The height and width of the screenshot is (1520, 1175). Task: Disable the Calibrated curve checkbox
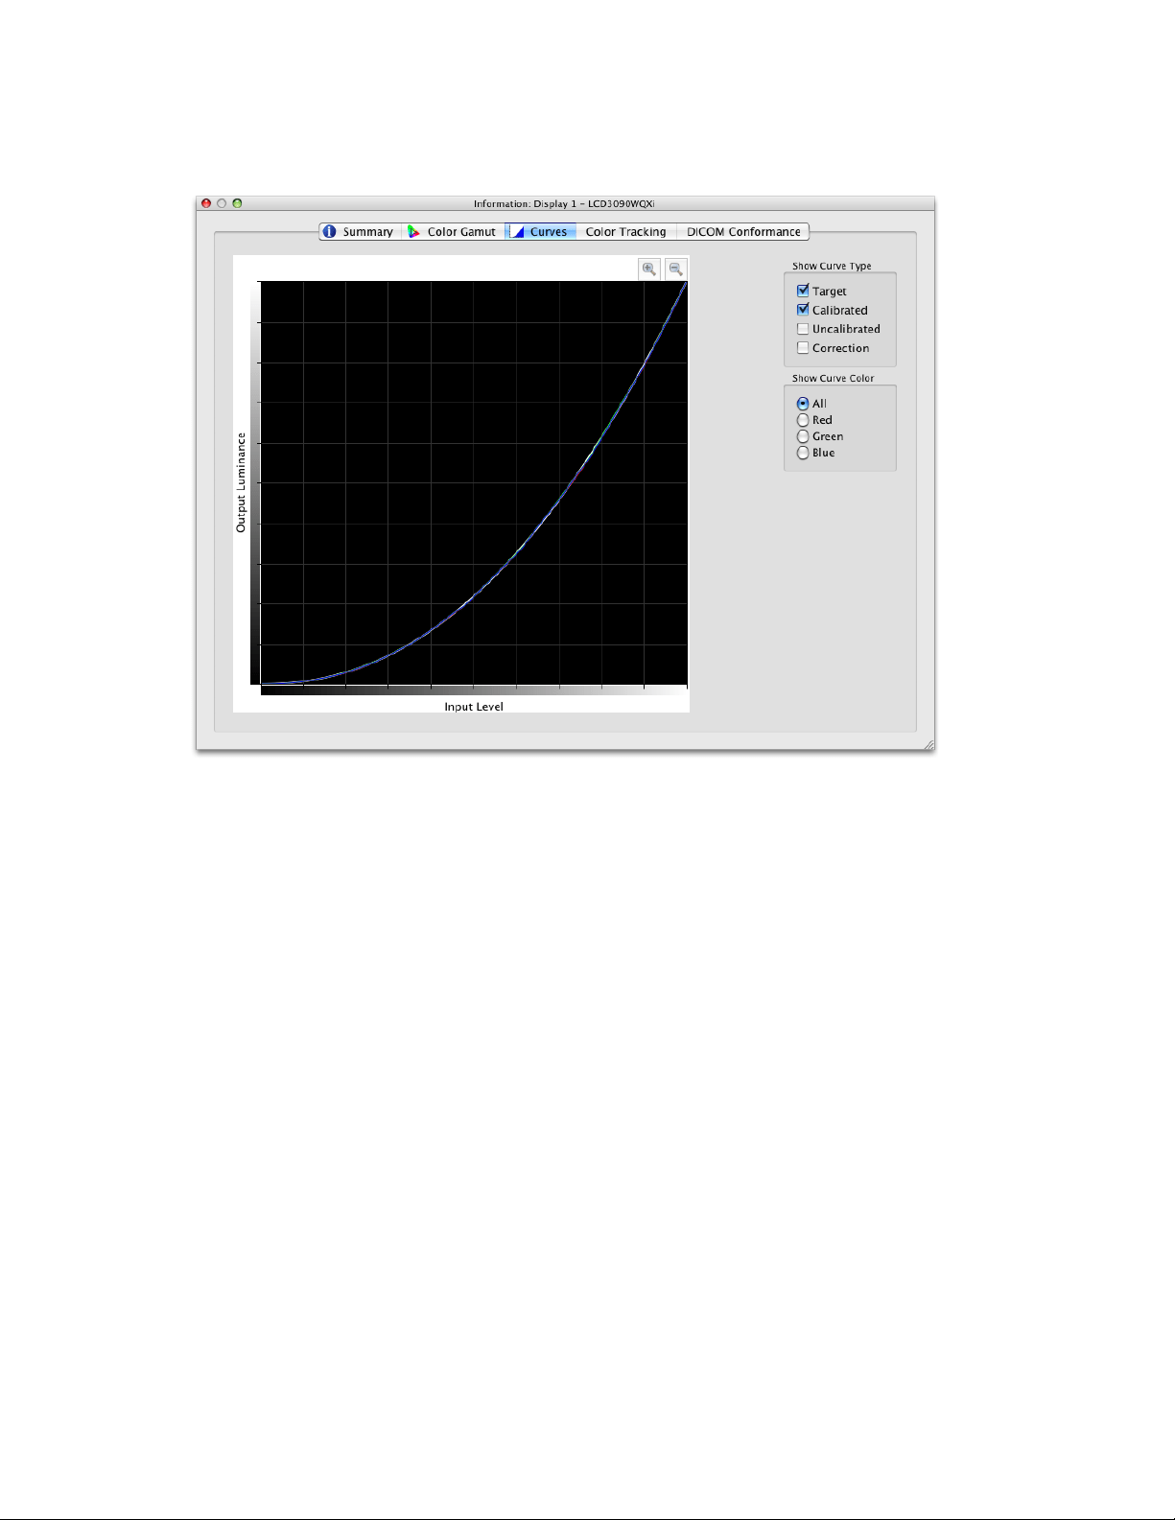[803, 310]
